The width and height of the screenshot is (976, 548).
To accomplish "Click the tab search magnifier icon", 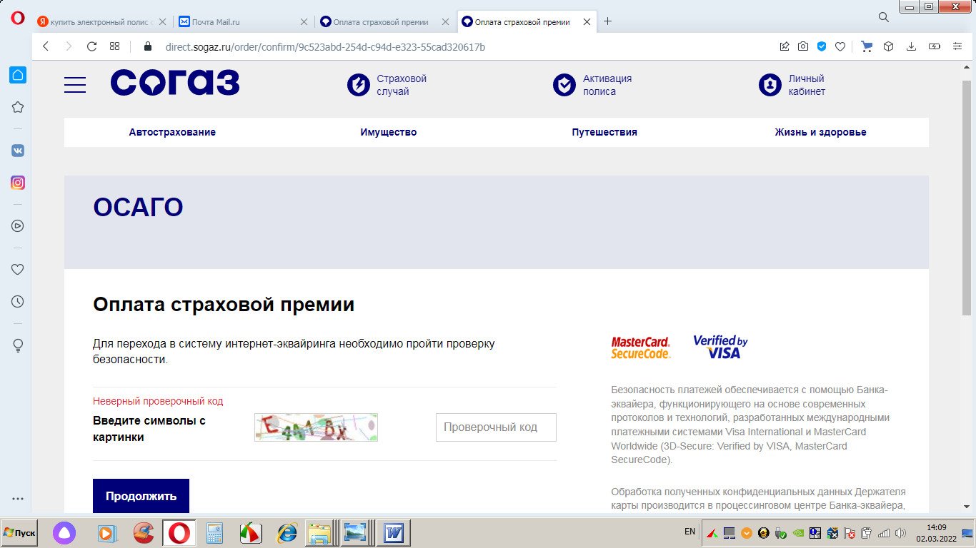I will 884,16.
